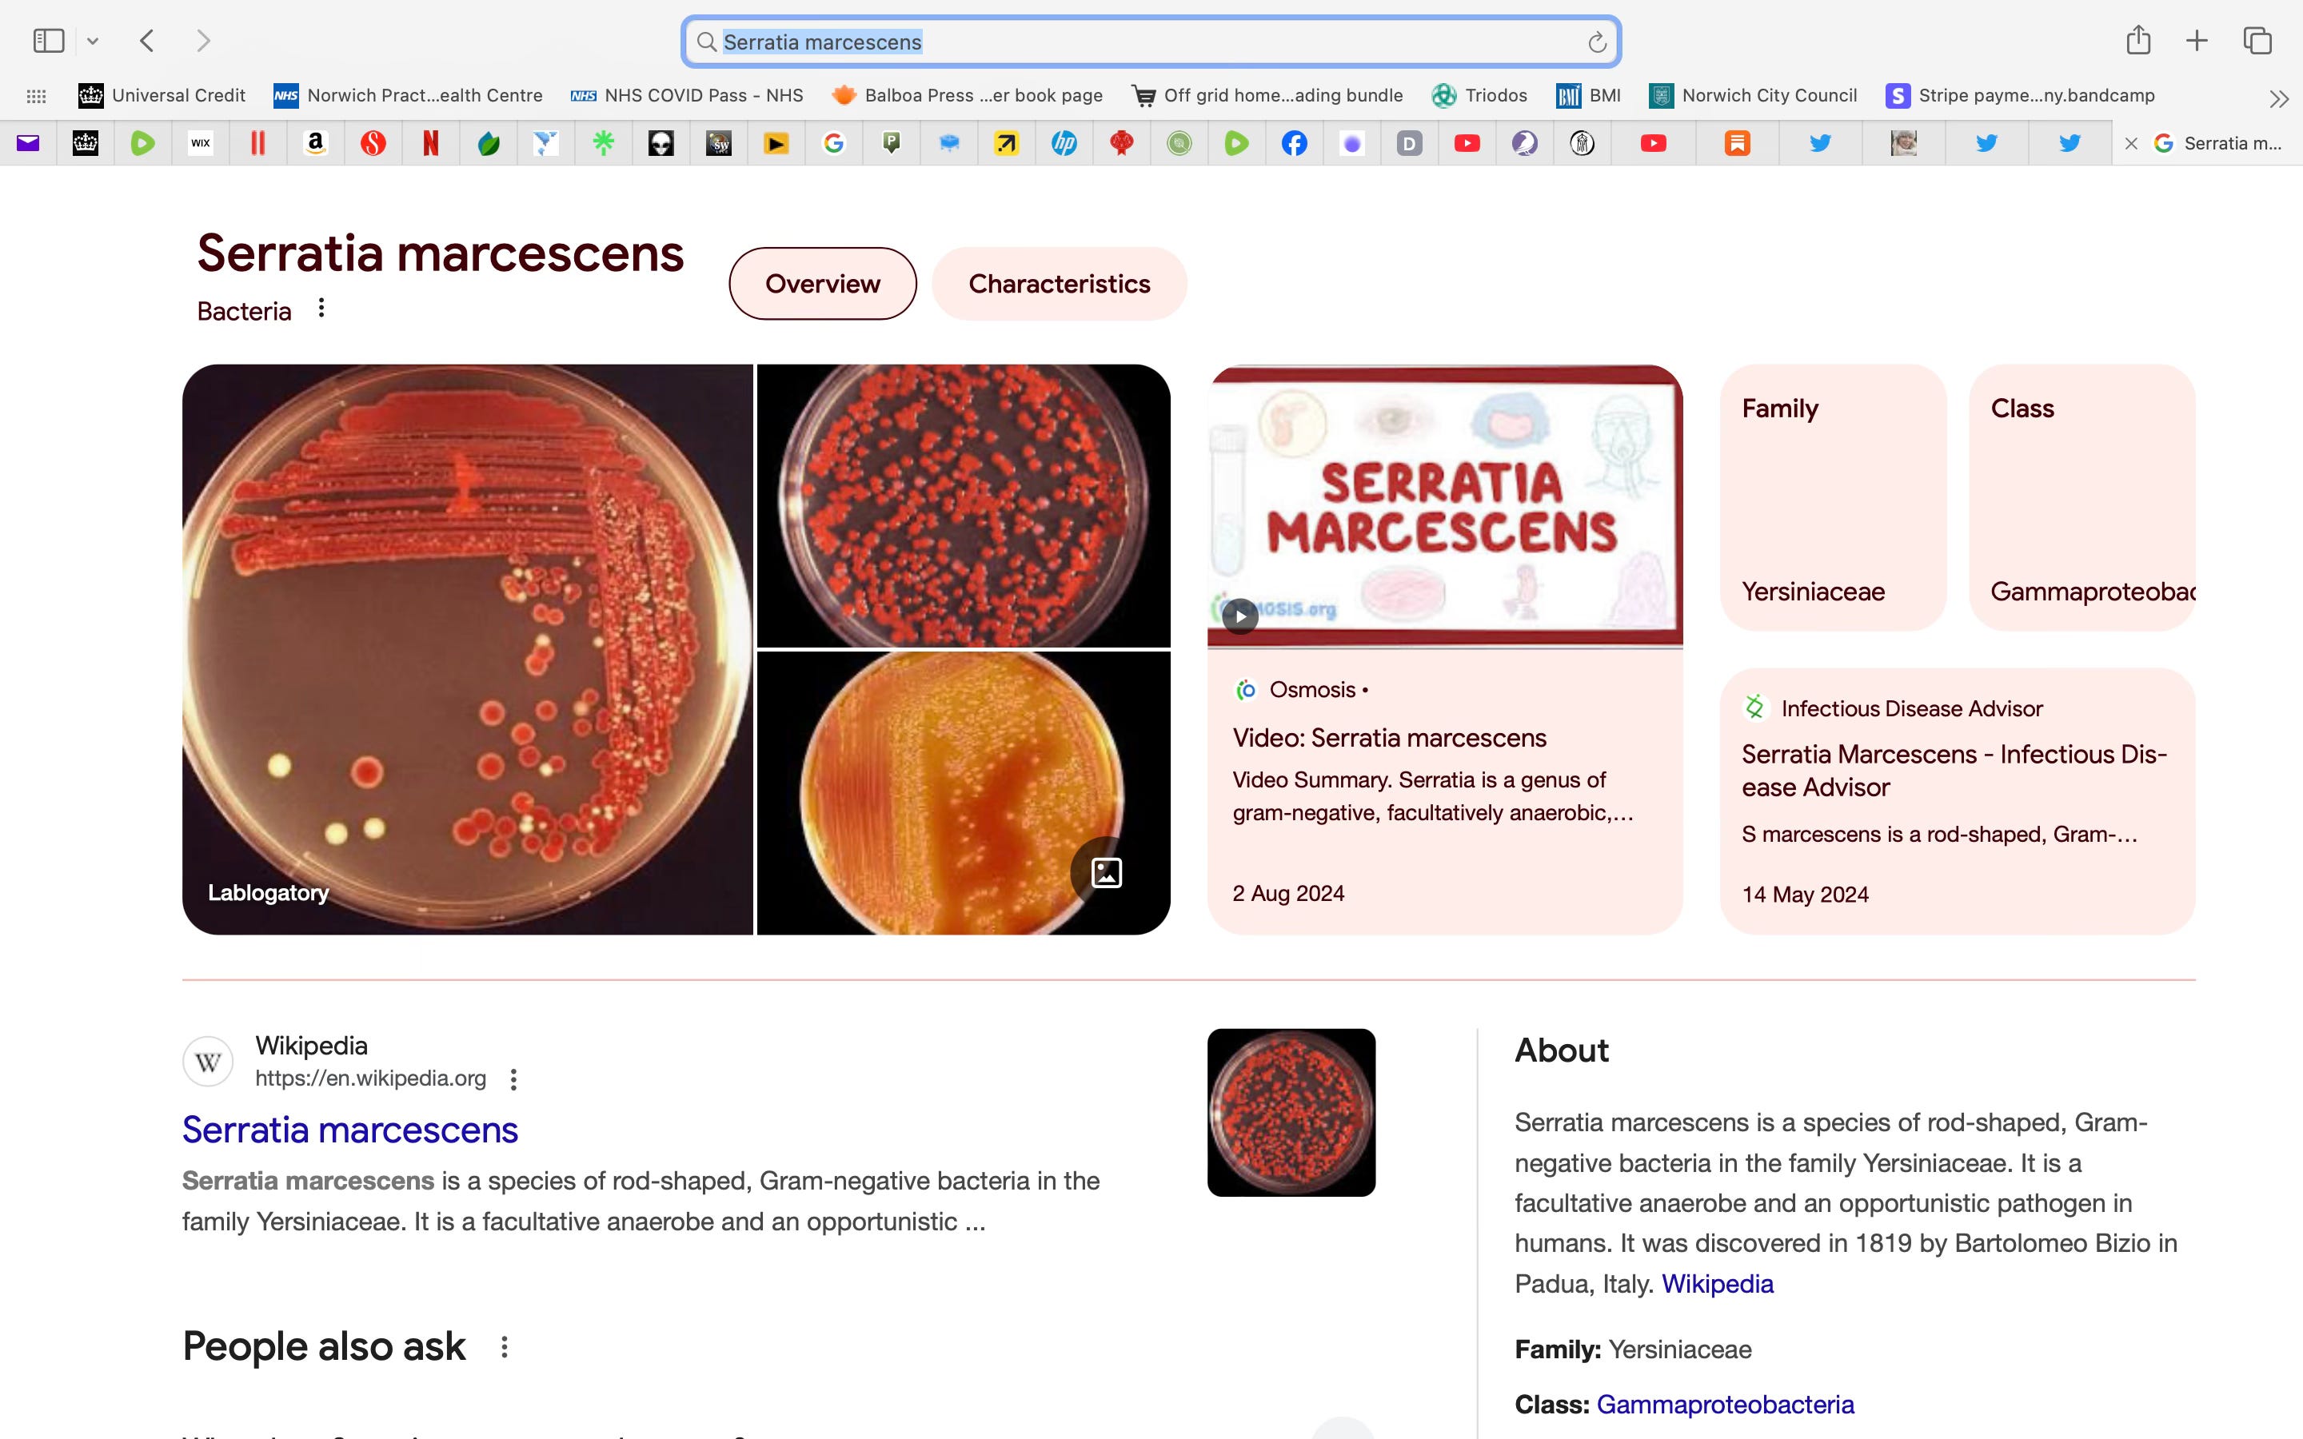2303x1439 pixels.
Task: Switch to the Amazon tab
Action: [315, 144]
